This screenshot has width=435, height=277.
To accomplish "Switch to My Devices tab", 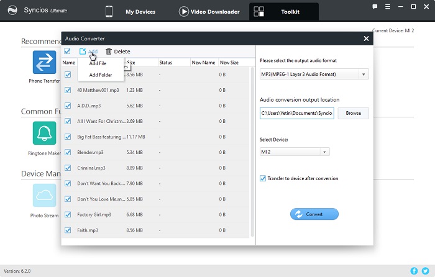I will click(140, 12).
